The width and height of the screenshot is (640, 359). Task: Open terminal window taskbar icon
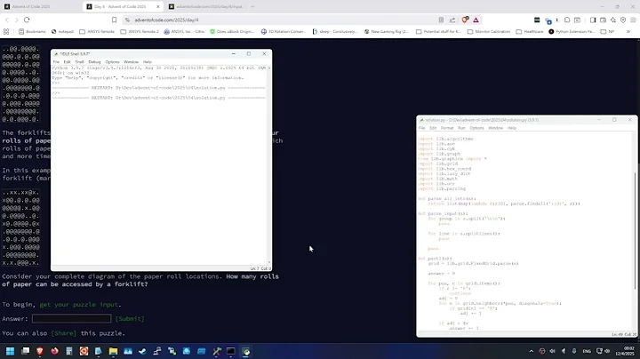[231, 351]
